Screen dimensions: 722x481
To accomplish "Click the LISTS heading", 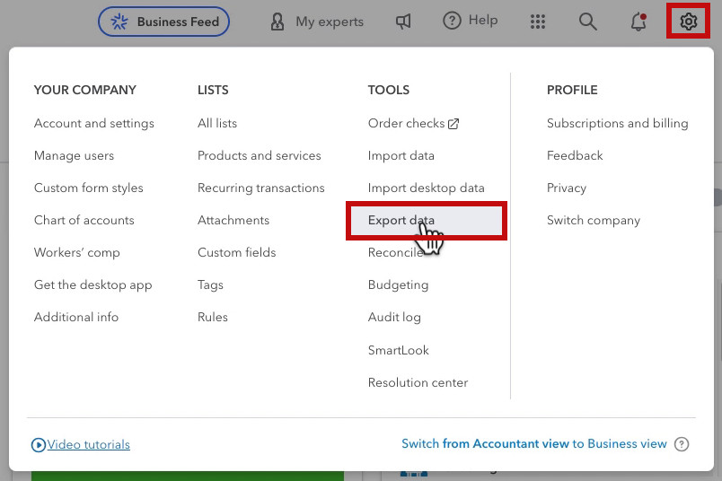I will point(213,90).
